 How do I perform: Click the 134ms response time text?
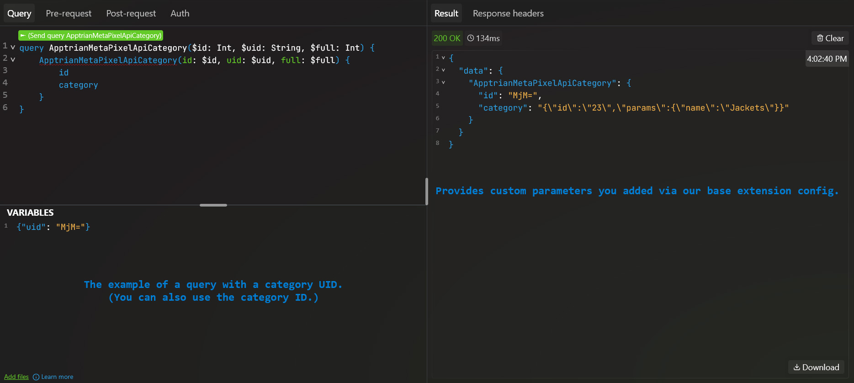[x=488, y=38]
